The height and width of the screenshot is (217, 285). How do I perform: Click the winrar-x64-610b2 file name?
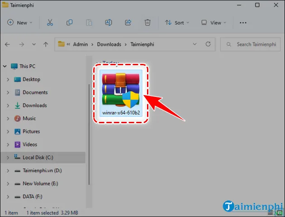121,113
